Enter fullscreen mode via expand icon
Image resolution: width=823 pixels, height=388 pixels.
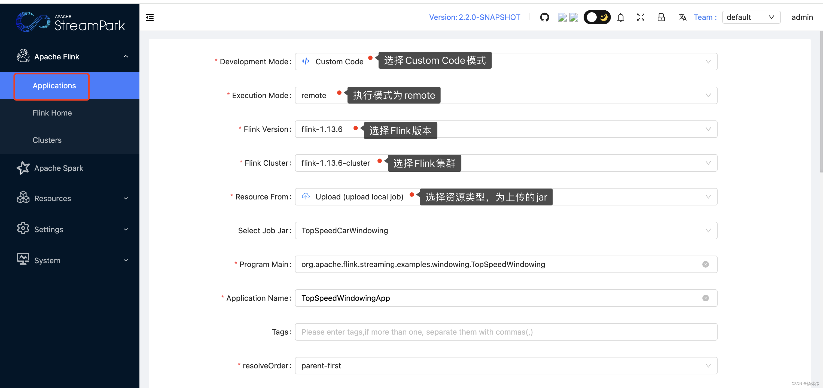[641, 17]
